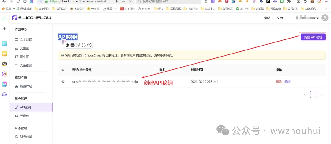Image resolution: width=331 pixels, height=144 pixels.
Task: Click 编辑 link for the key
Action: (x=287, y=82)
